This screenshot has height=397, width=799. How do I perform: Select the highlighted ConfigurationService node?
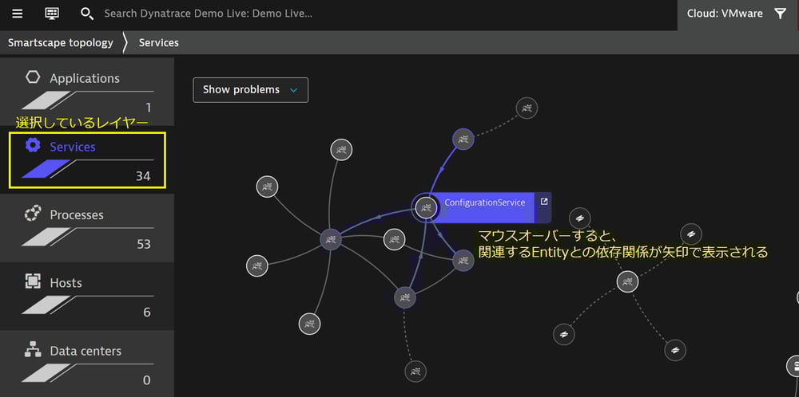[425, 207]
